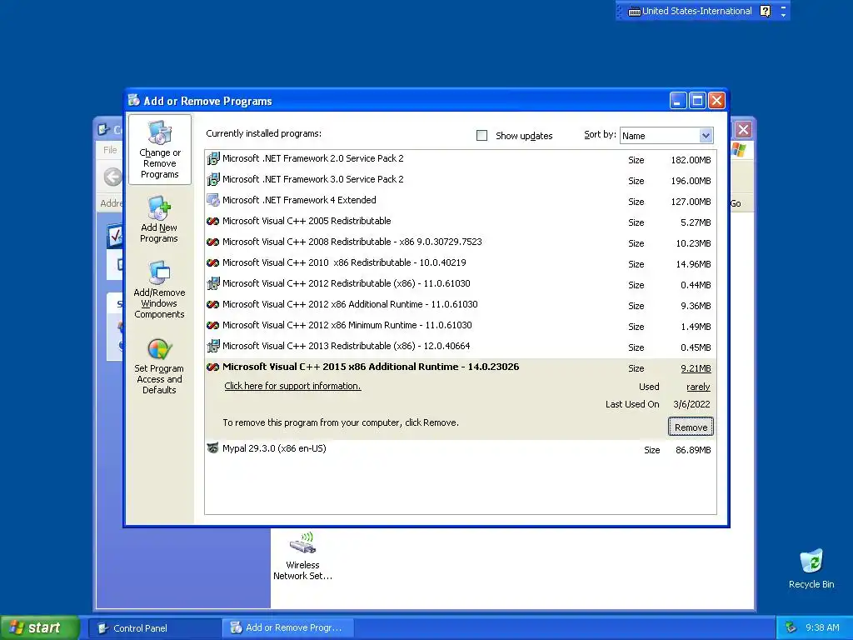Click the 9:38 AM taskbar clock
853x640 pixels.
[x=822, y=627]
